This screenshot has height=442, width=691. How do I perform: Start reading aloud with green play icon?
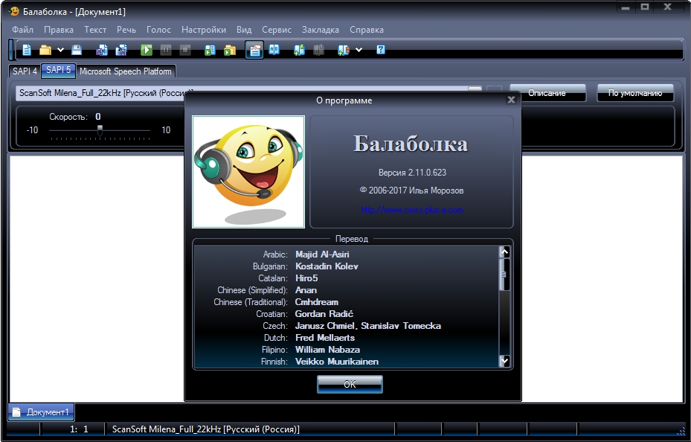tap(147, 50)
